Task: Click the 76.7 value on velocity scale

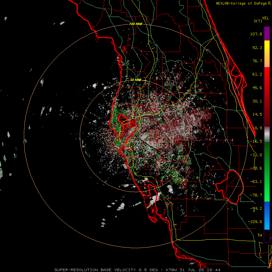Action: click(257, 61)
